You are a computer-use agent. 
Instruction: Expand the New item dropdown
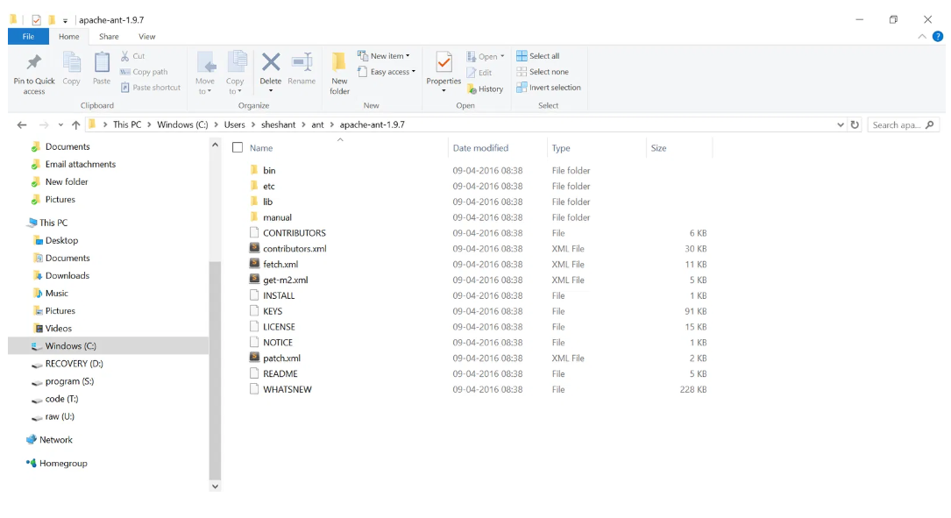click(385, 56)
